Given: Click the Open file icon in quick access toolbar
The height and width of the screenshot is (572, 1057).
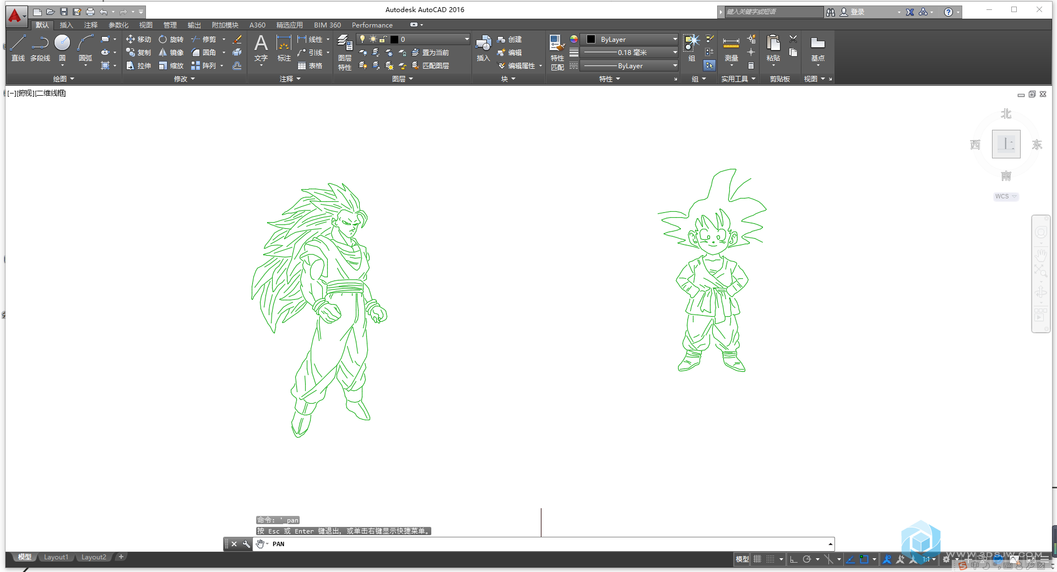Looking at the screenshot, I should point(50,12).
